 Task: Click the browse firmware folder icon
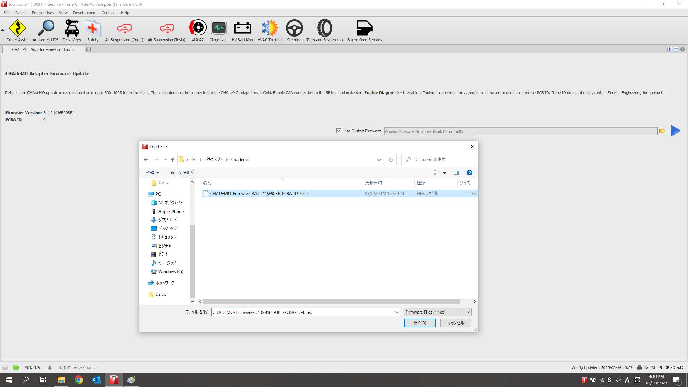pos(662,131)
